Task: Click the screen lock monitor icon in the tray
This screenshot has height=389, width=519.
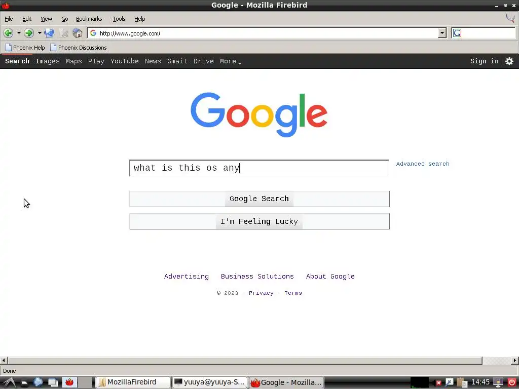Action: [x=498, y=383]
